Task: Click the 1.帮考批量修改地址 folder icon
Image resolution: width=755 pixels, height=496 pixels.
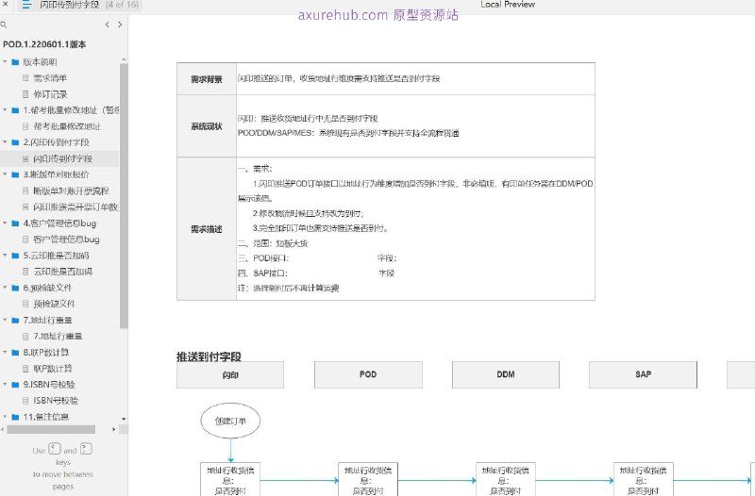Action: point(15,110)
